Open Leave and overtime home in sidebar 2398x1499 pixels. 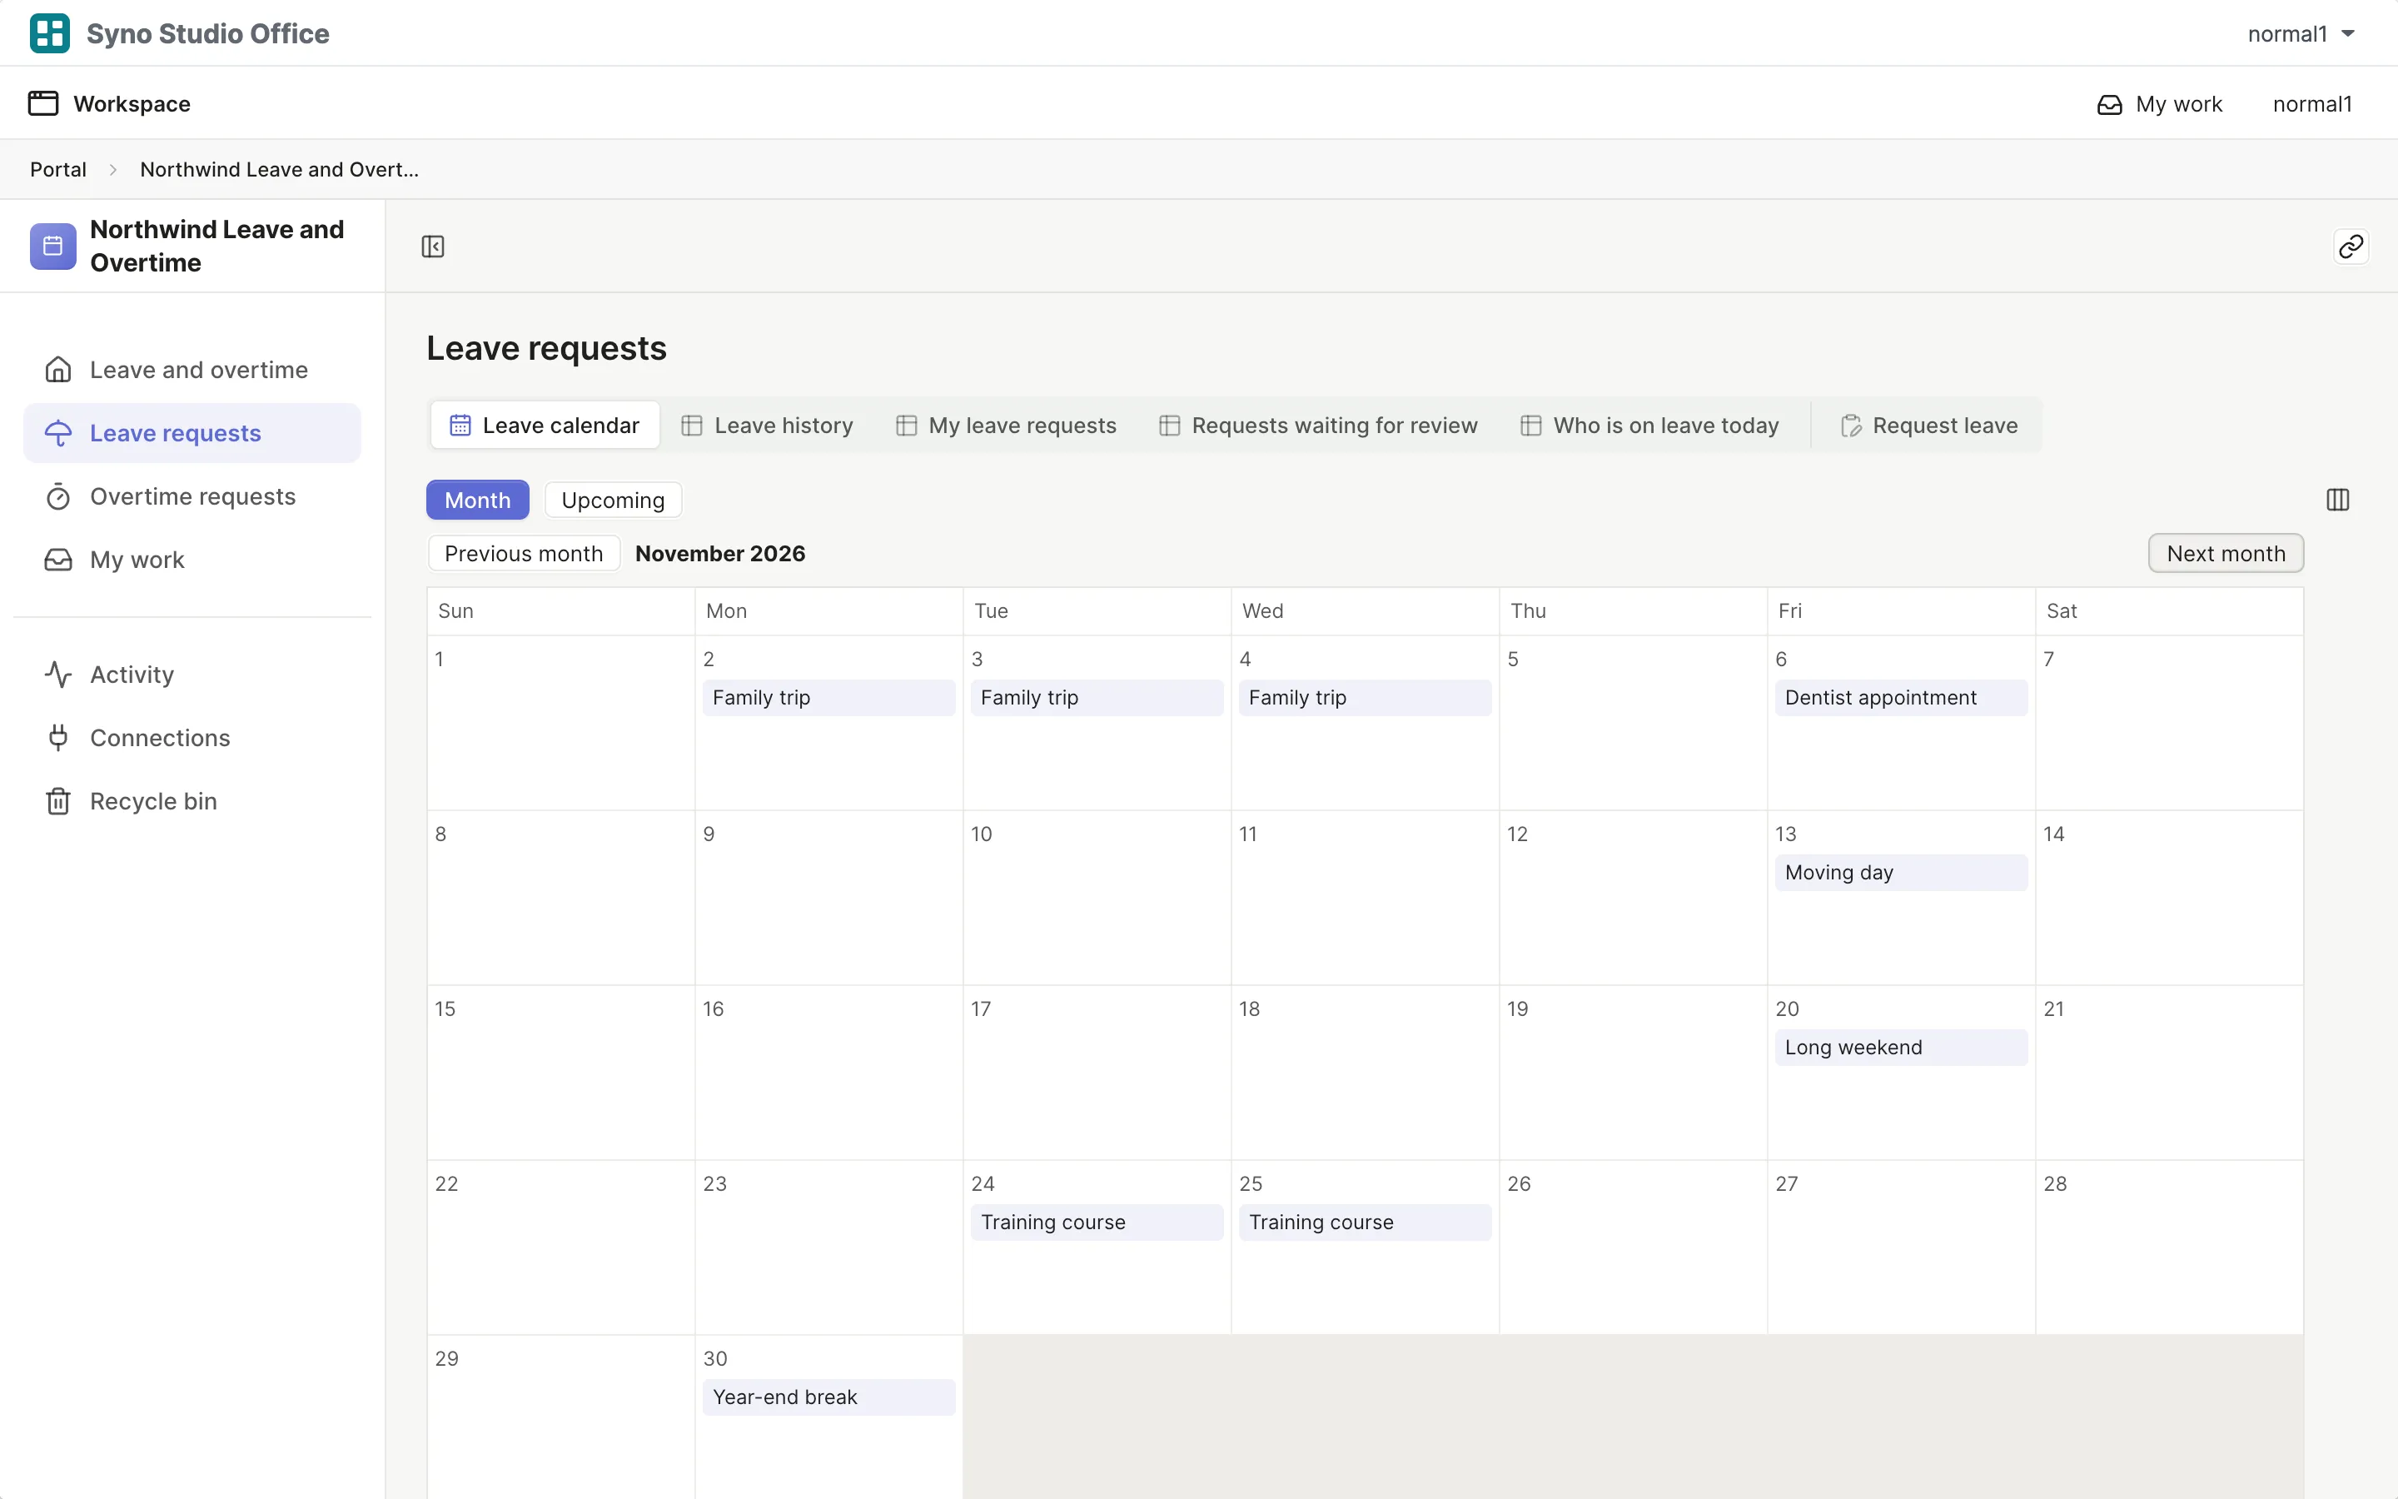[x=192, y=370]
